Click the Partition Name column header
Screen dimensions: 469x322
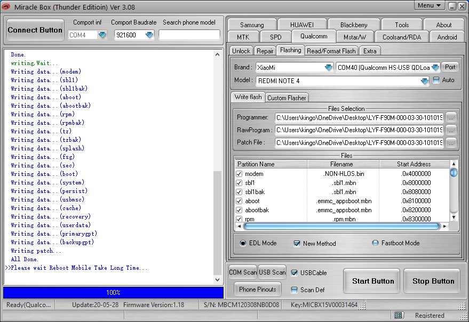click(x=271, y=164)
